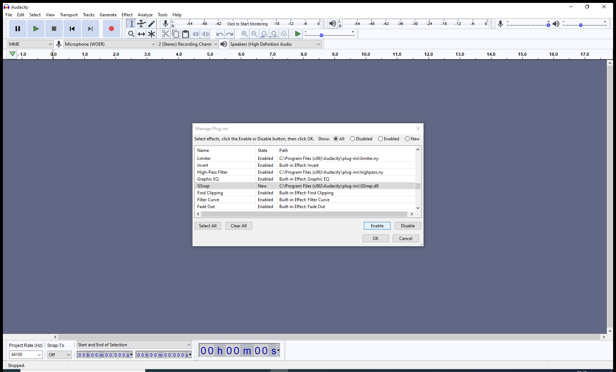
Task: Click the Fit project to width icon
Action: coord(274,34)
